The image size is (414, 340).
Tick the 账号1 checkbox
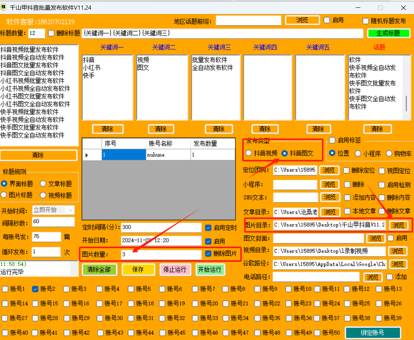click(5, 289)
